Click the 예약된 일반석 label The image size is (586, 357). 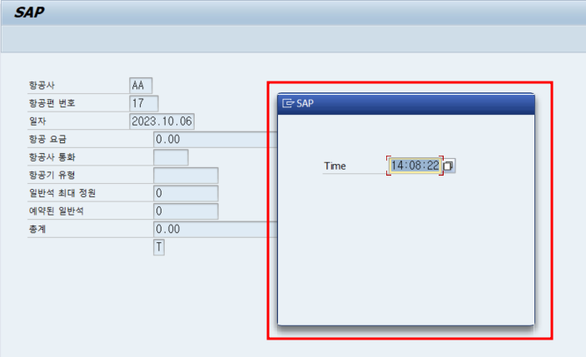pos(57,211)
